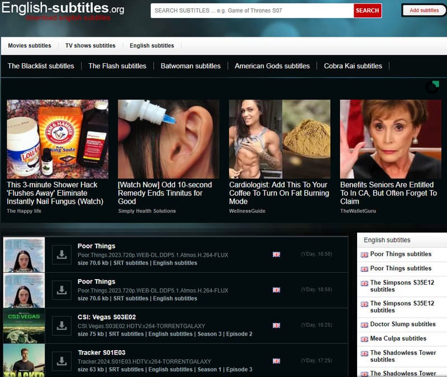Click CSI.Vegas.S03E02.HDTV.x264-TORRENTGALAXY release name
This screenshot has height=377, width=447.
141,326
